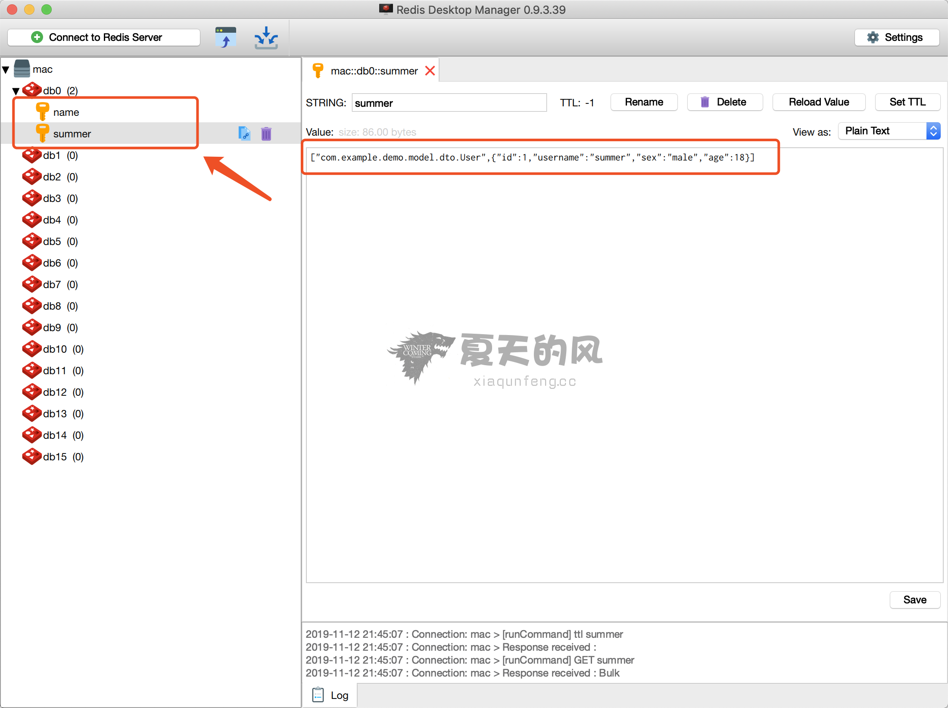The image size is (948, 708).
Task: Click the key icon beside name
Action: coord(42,112)
